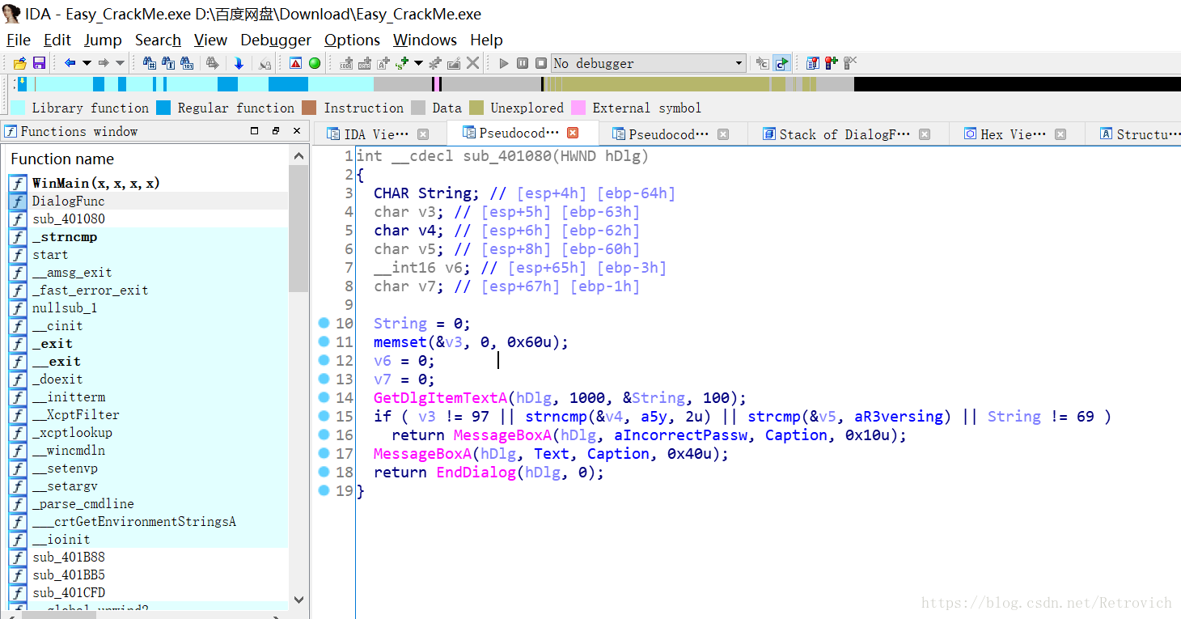Image resolution: width=1181 pixels, height=619 pixels.
Task: Terminate process with the stop button
Action: click(x=541, y=63)
